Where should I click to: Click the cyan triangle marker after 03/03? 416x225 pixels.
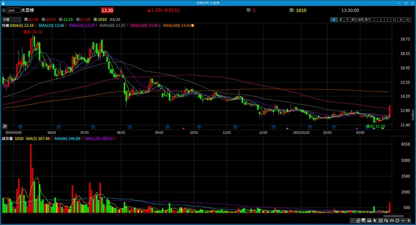(374, 128)
